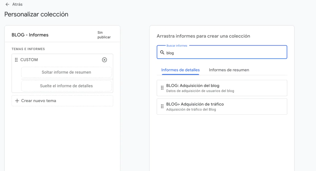Viewport: 316px width, 171px height.
Task: Click the plus icon before Crear nuevo tema
Action: pyautogui.click(x=17, y=101)
